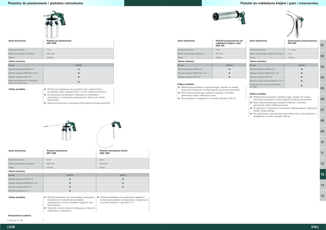
Task: Click the '300 l/min' air consumption value
Action: (51, 54)
